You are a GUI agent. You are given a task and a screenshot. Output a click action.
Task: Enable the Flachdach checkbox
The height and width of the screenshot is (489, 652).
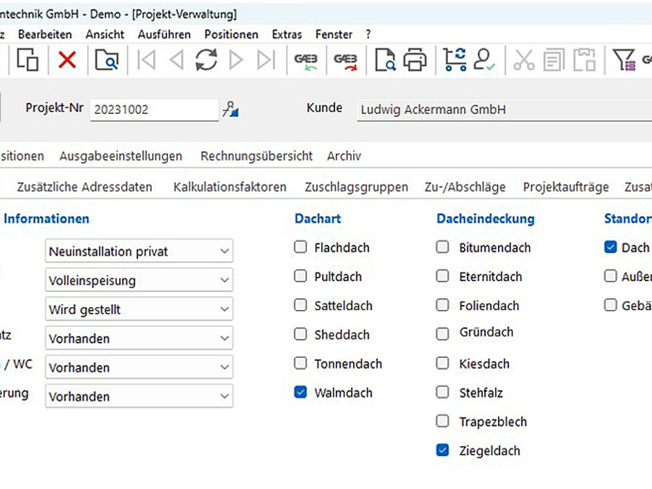[300, 247]
